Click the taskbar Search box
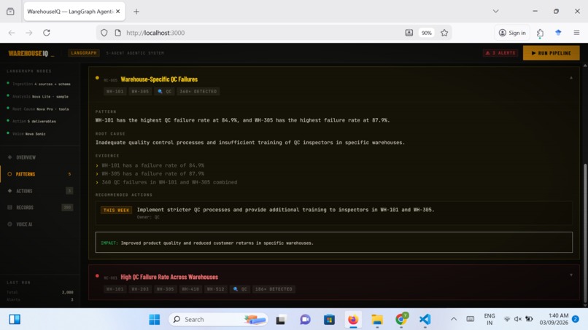Viewport: 588px width, 330px height. [218, 320]
